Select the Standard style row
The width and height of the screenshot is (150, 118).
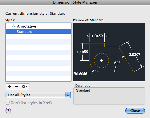[38, 31]
